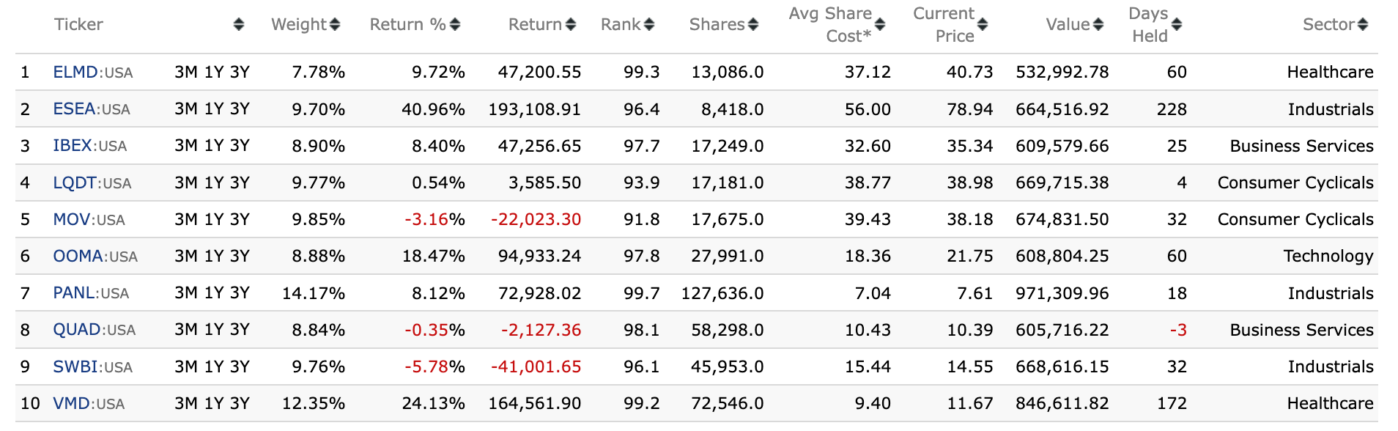
Task: Click 3M chart link for ELMD
Action: tap(186, 72)
